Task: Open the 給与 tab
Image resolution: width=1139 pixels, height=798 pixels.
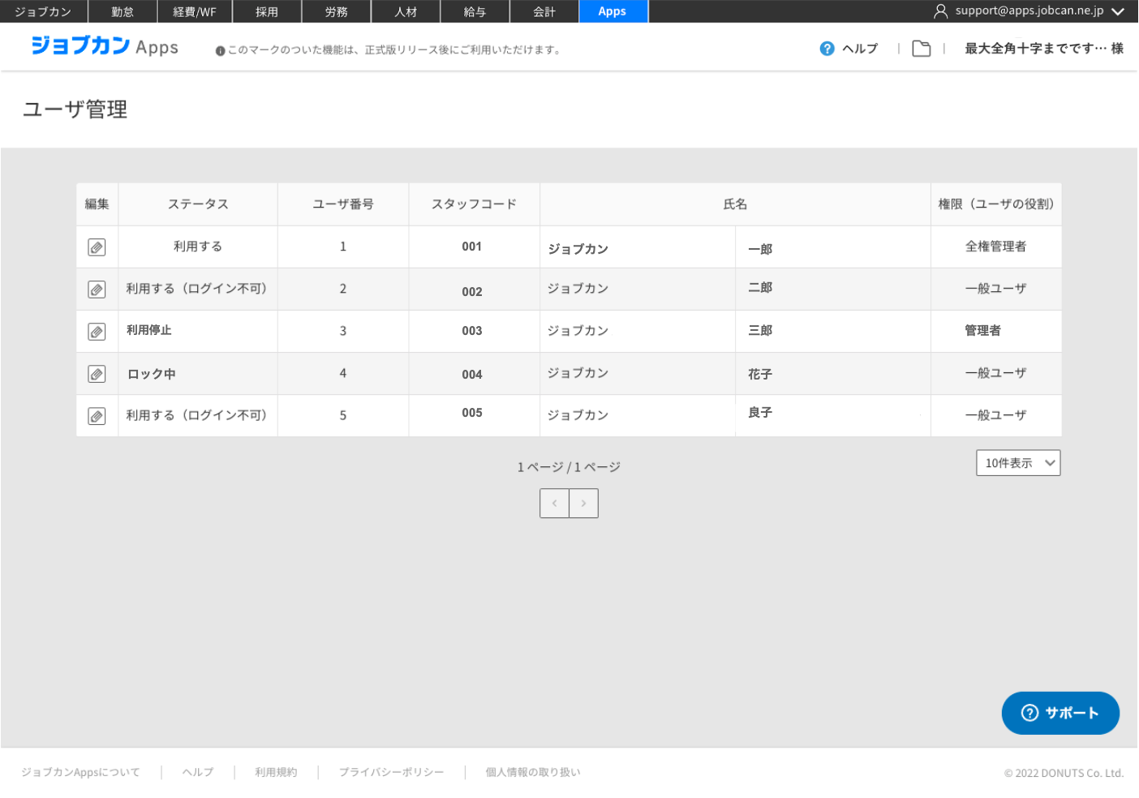Action: 475,11
